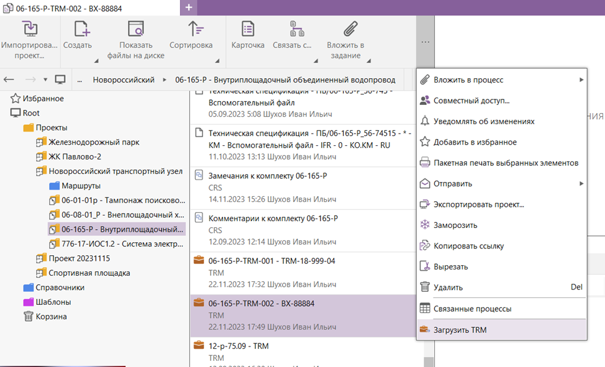605x367 pixels.
Task: Select Загрузить TRM in context menu
Action: point(502,330)
